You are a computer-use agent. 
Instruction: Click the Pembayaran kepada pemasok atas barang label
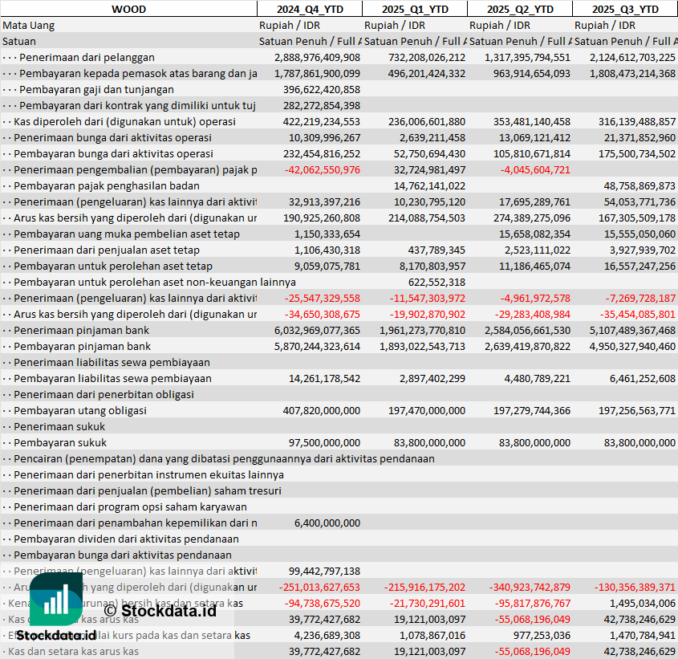[138, 74]
